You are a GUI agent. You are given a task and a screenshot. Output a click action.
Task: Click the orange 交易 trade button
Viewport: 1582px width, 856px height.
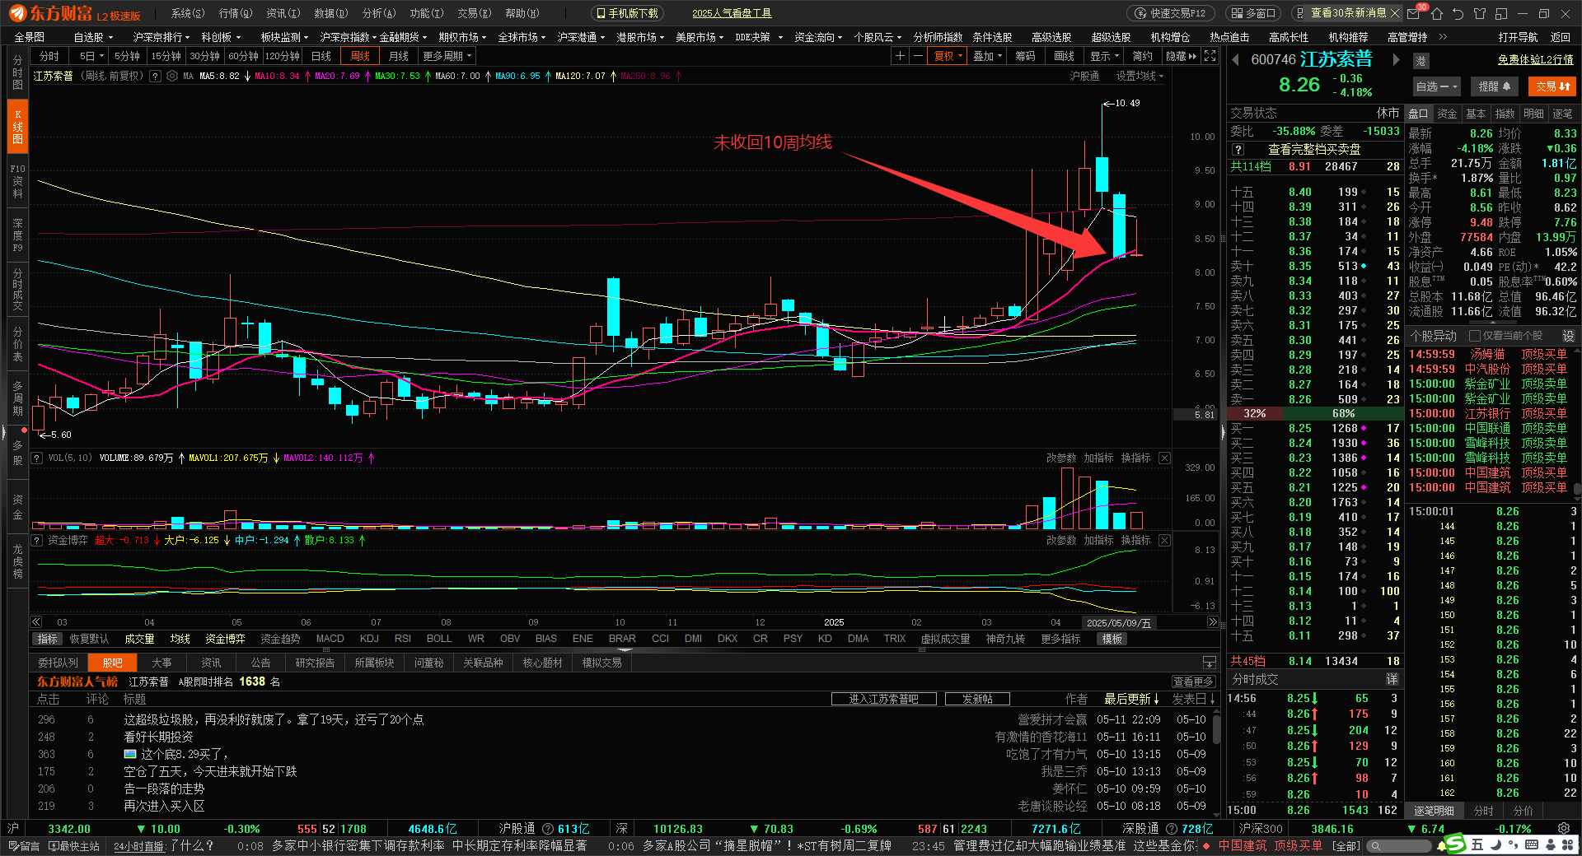click(1552, 86)
